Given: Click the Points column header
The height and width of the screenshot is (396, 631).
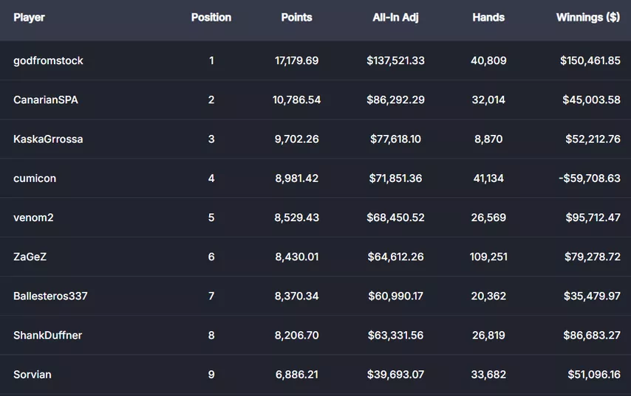Looking at the screenshot, I should point(296,18).
